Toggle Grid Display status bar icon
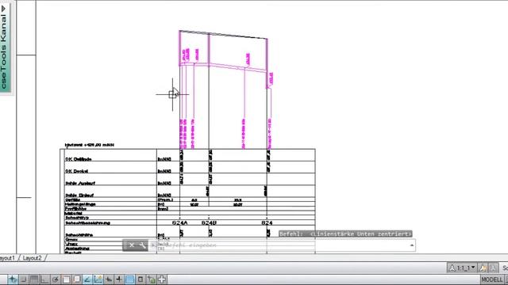The image size is (508, 285). point(34,279)
